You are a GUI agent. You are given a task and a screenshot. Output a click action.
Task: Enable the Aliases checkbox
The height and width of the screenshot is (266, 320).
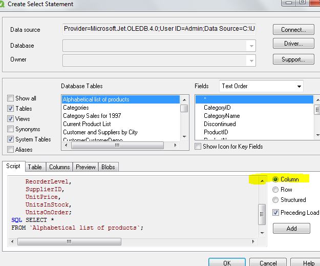(x=10, y=150)
